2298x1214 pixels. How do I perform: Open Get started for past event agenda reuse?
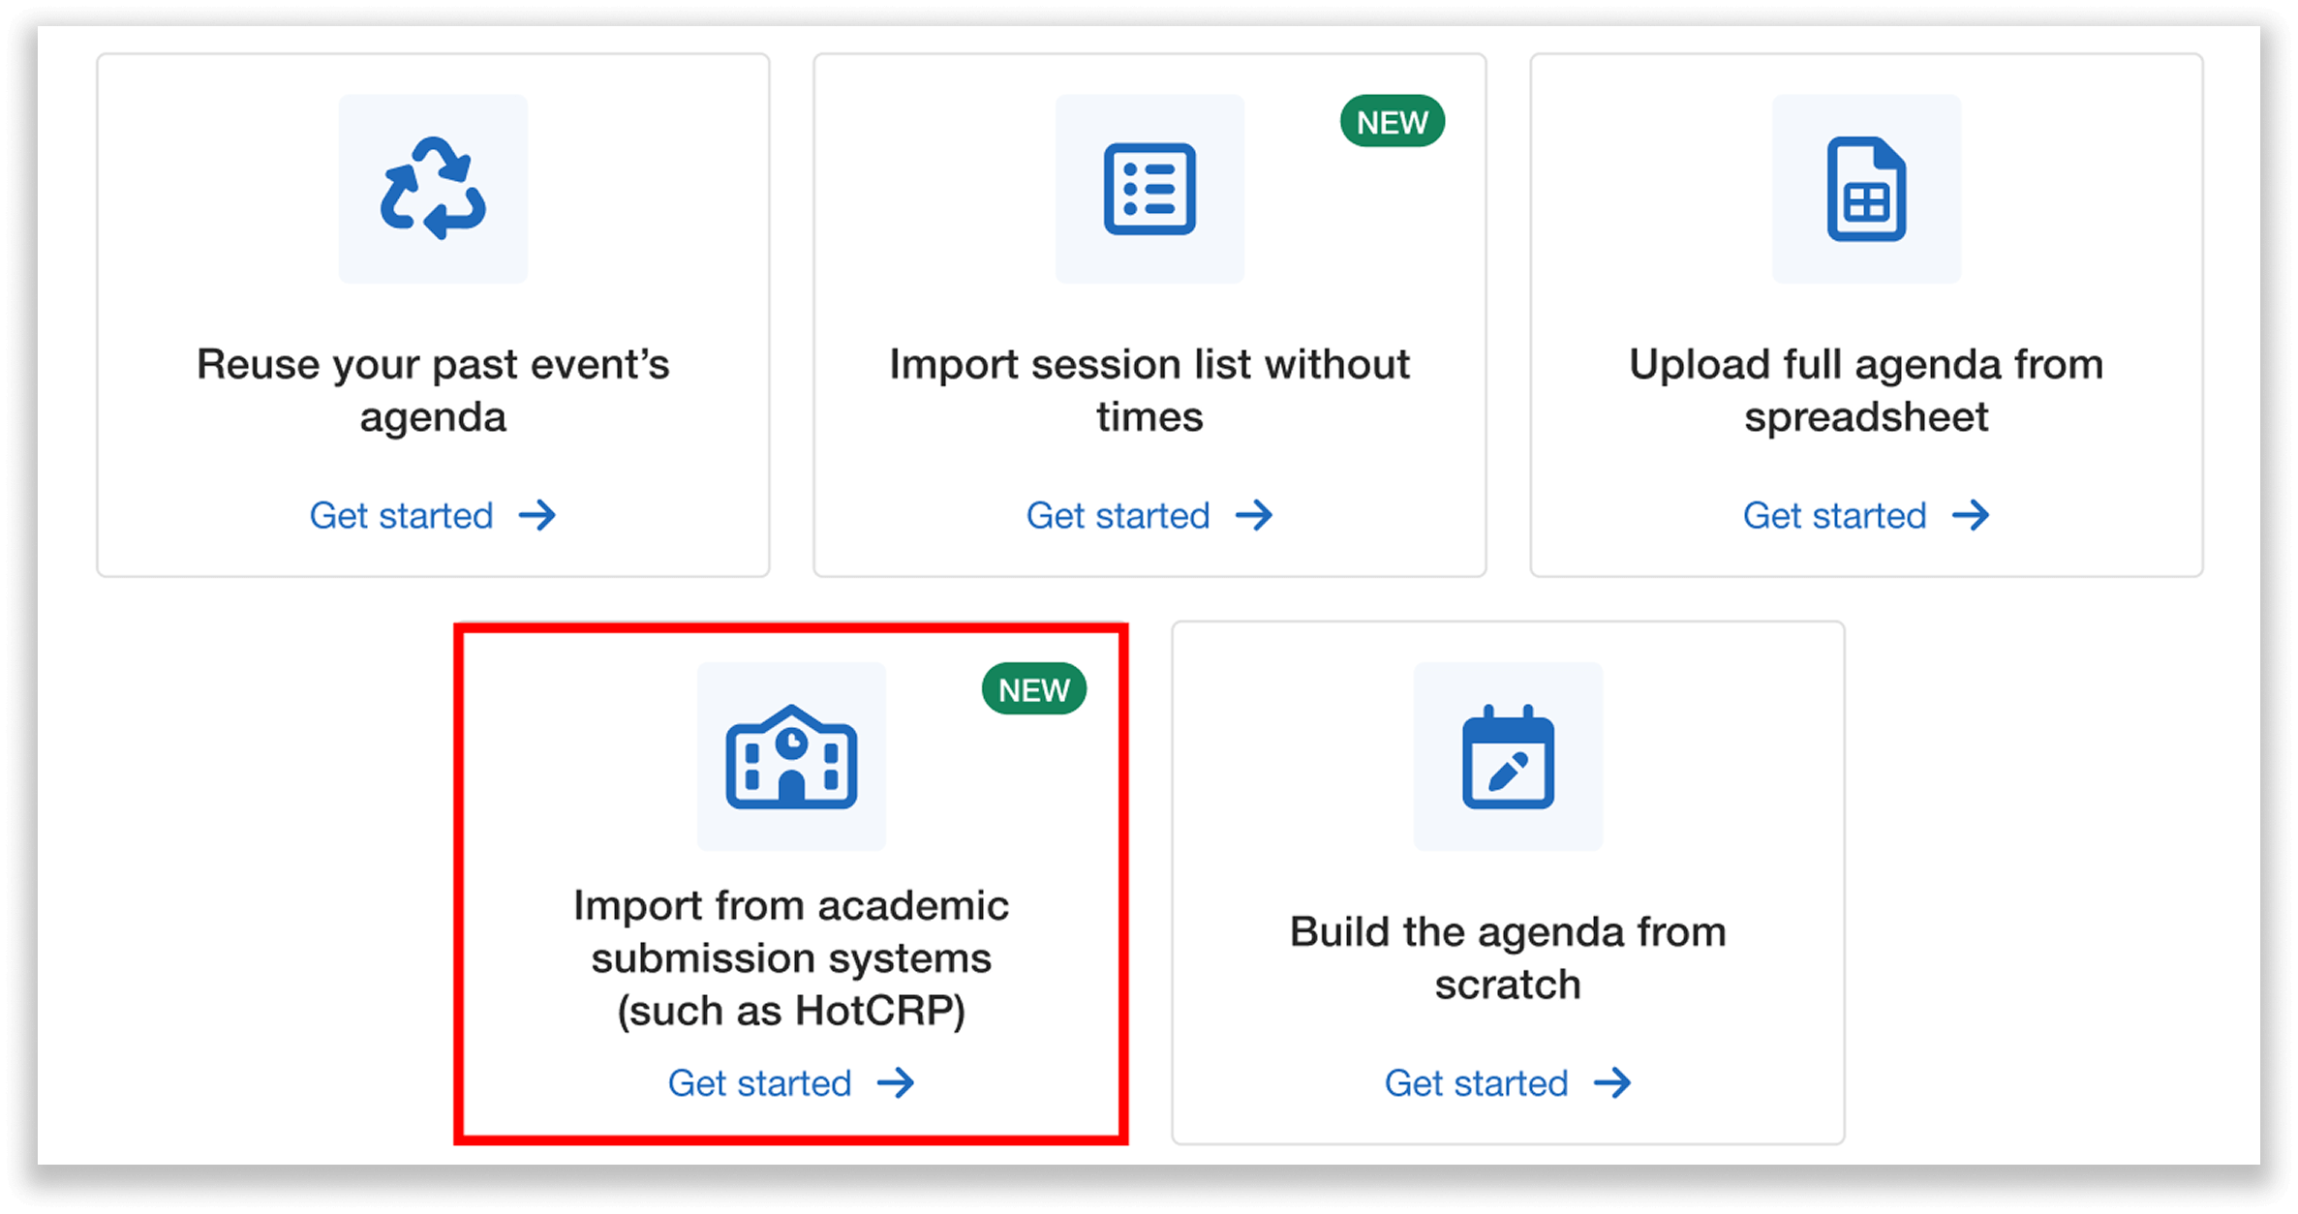click(400, 516)
